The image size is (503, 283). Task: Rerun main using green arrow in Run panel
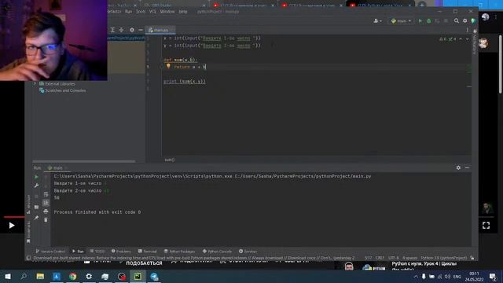[x=36, y=177]
